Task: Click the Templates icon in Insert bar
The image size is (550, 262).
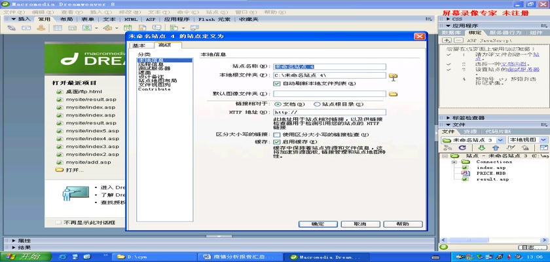Action: (x=174, y=28)
